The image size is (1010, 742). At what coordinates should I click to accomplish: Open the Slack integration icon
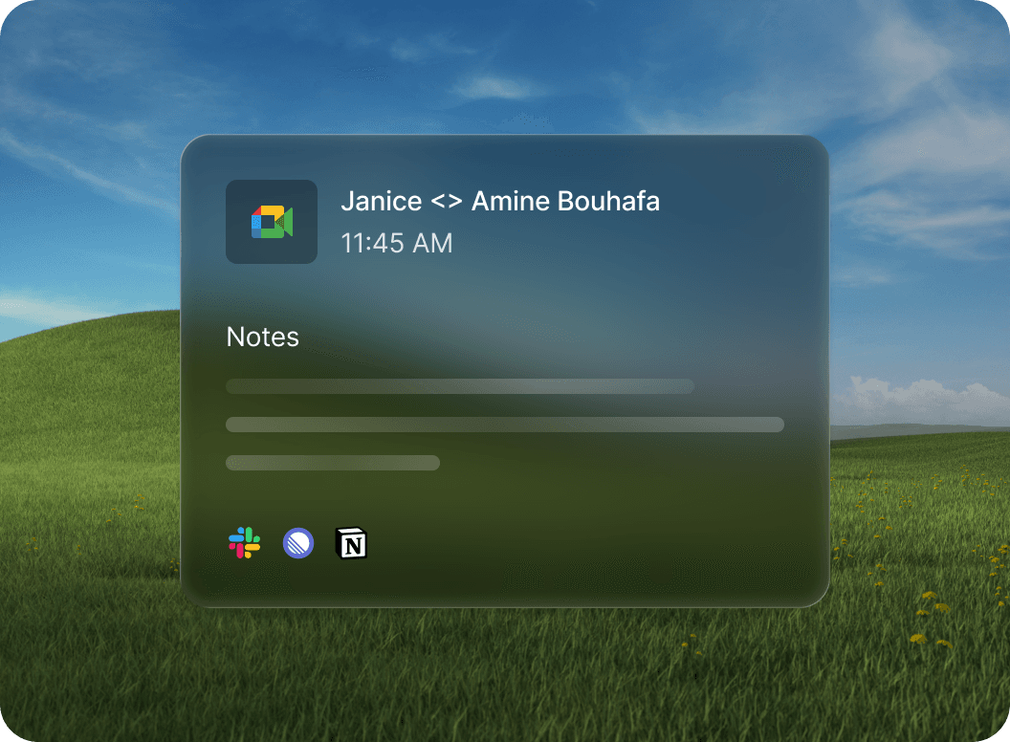pyautogui.click(x=245, y=543)
